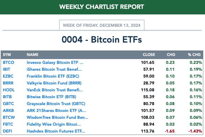Screen dimensions: 205x137
Task: Click the Week of Friday date box
Action: (102, 25)
